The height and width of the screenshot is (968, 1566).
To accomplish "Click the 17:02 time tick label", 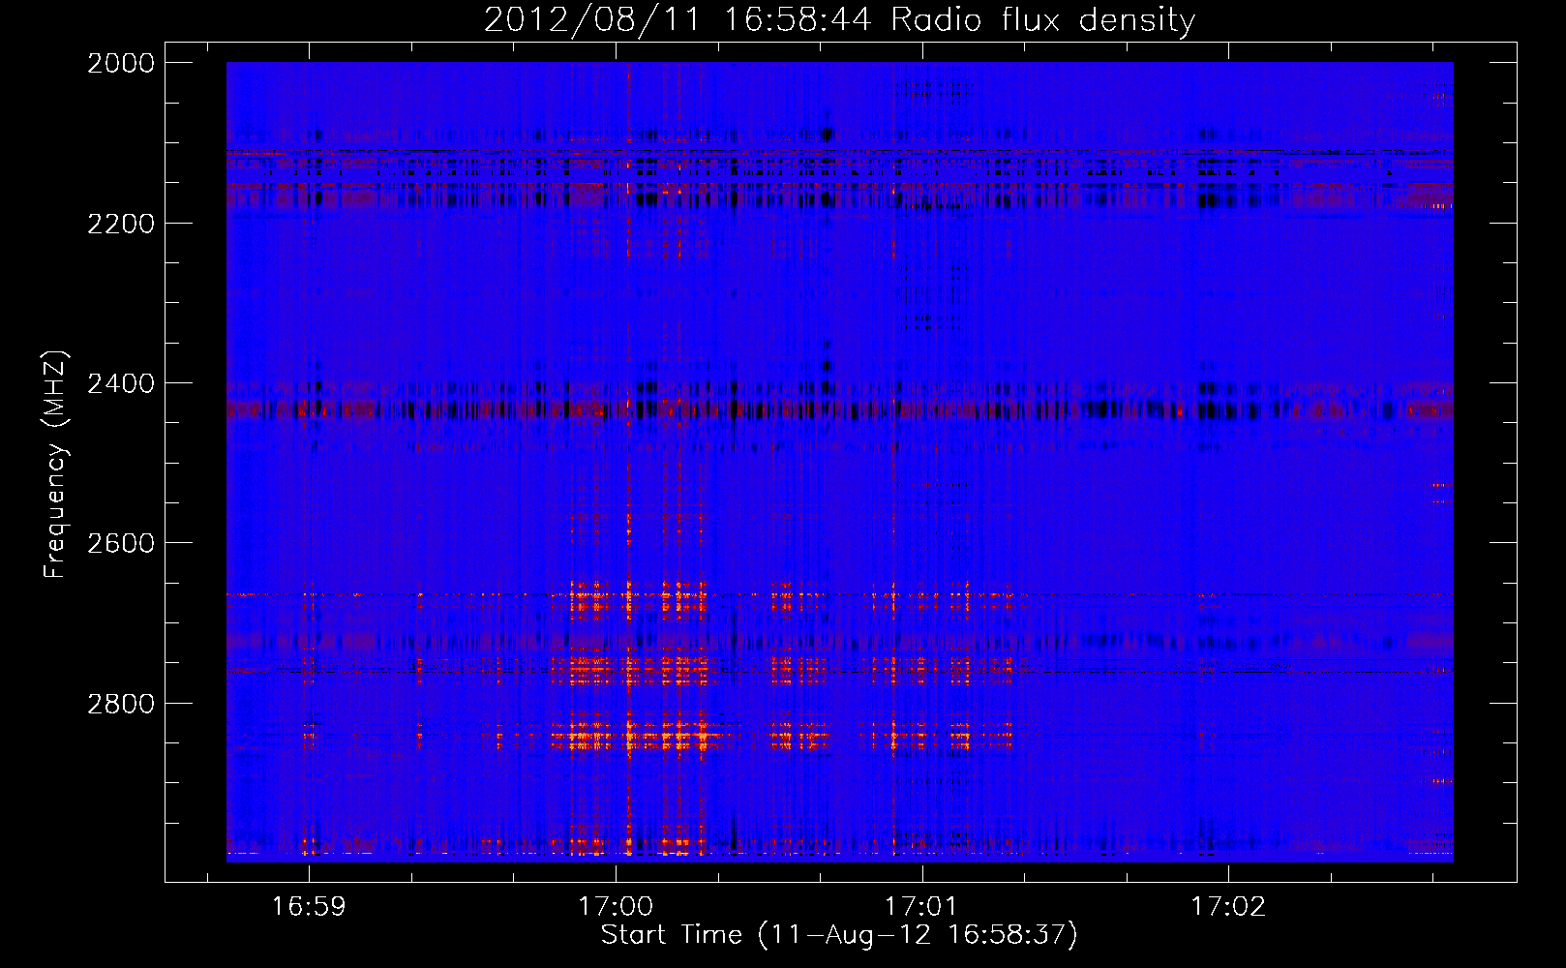I will click(x=1228, y=907).
